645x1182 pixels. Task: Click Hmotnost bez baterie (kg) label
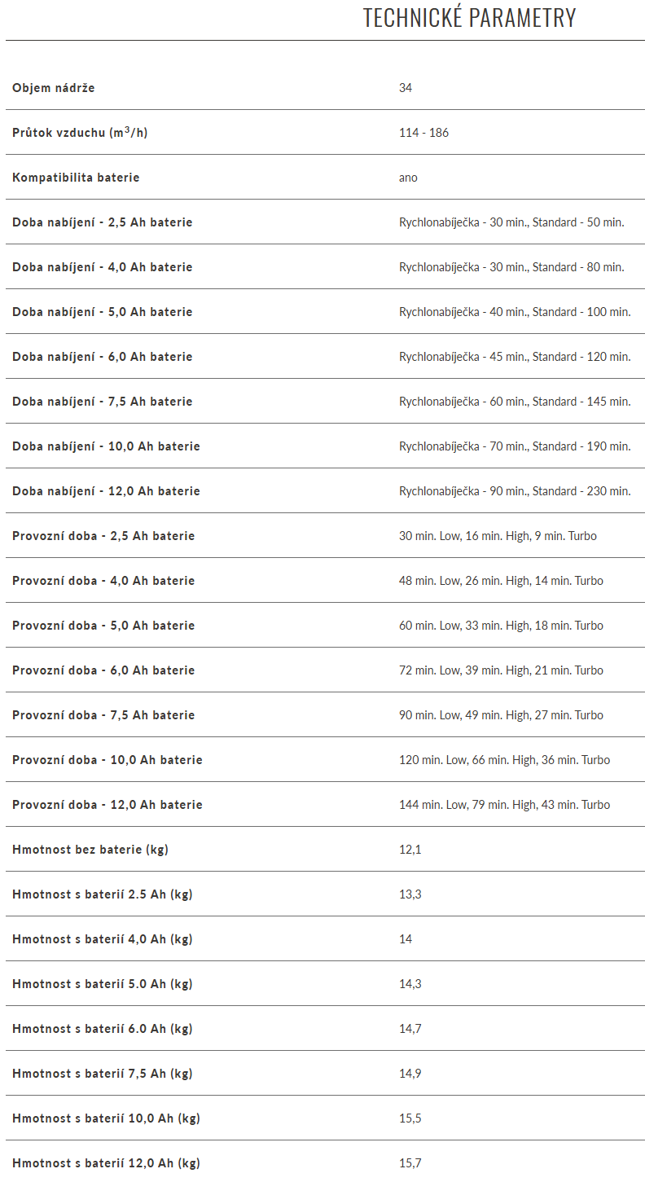point(90,850)
